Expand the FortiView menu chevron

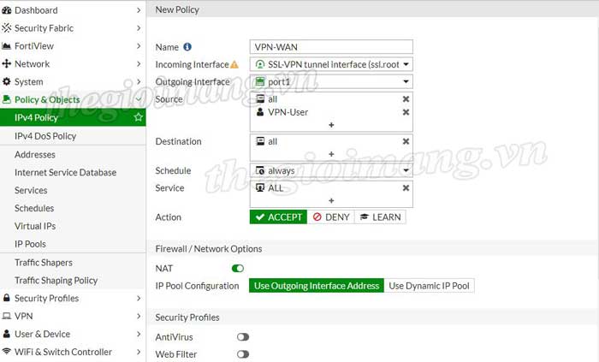click(139, 46)
